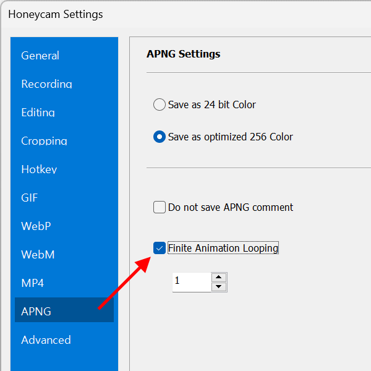Decrease loop count with down arrow
The image size is (371, 371).
(219, 286)
